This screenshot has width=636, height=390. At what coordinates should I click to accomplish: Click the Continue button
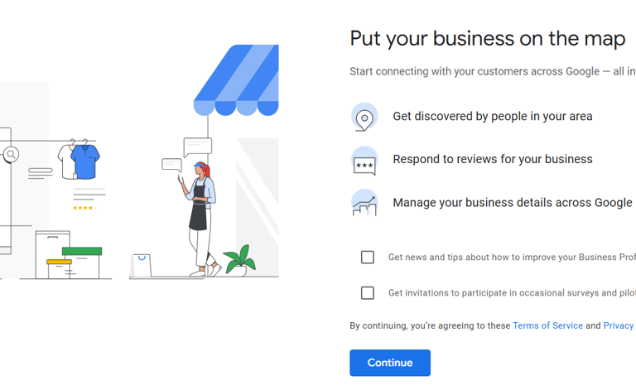390,363
